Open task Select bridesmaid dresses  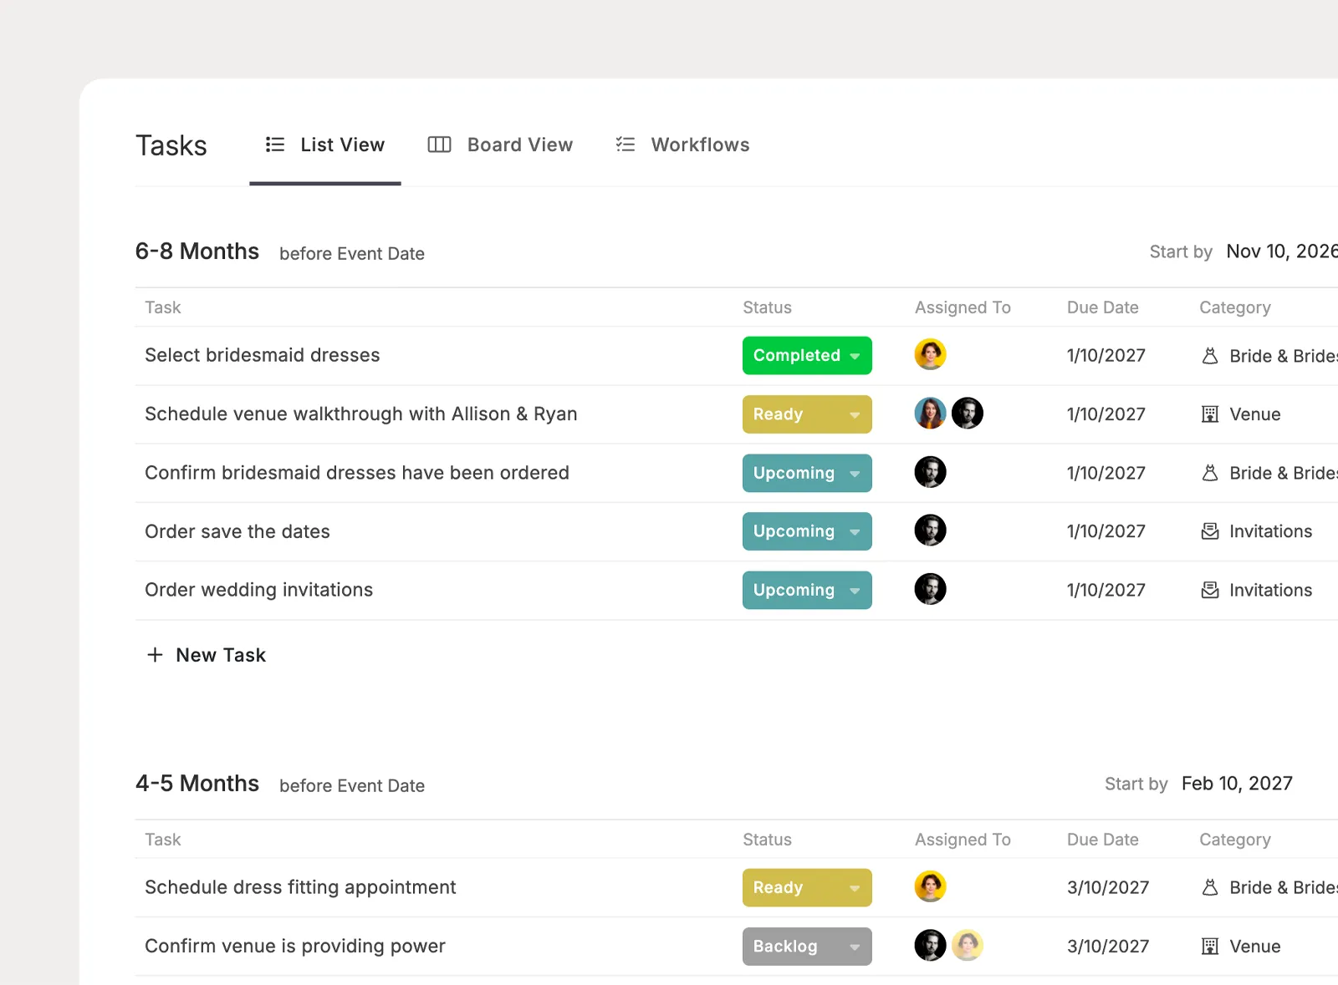point(262,355)
